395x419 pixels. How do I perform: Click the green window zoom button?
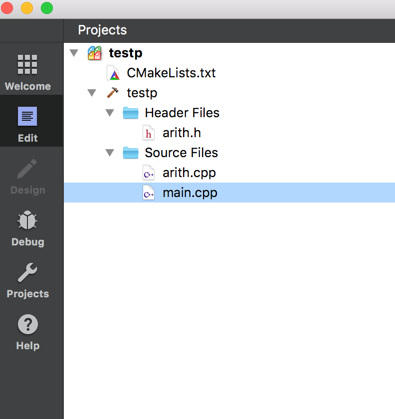coord(46,8)
